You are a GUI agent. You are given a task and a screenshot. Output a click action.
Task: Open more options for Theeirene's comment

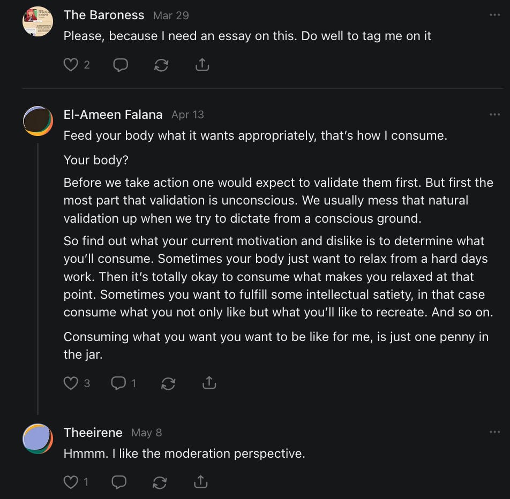click(x=494, y=432)
